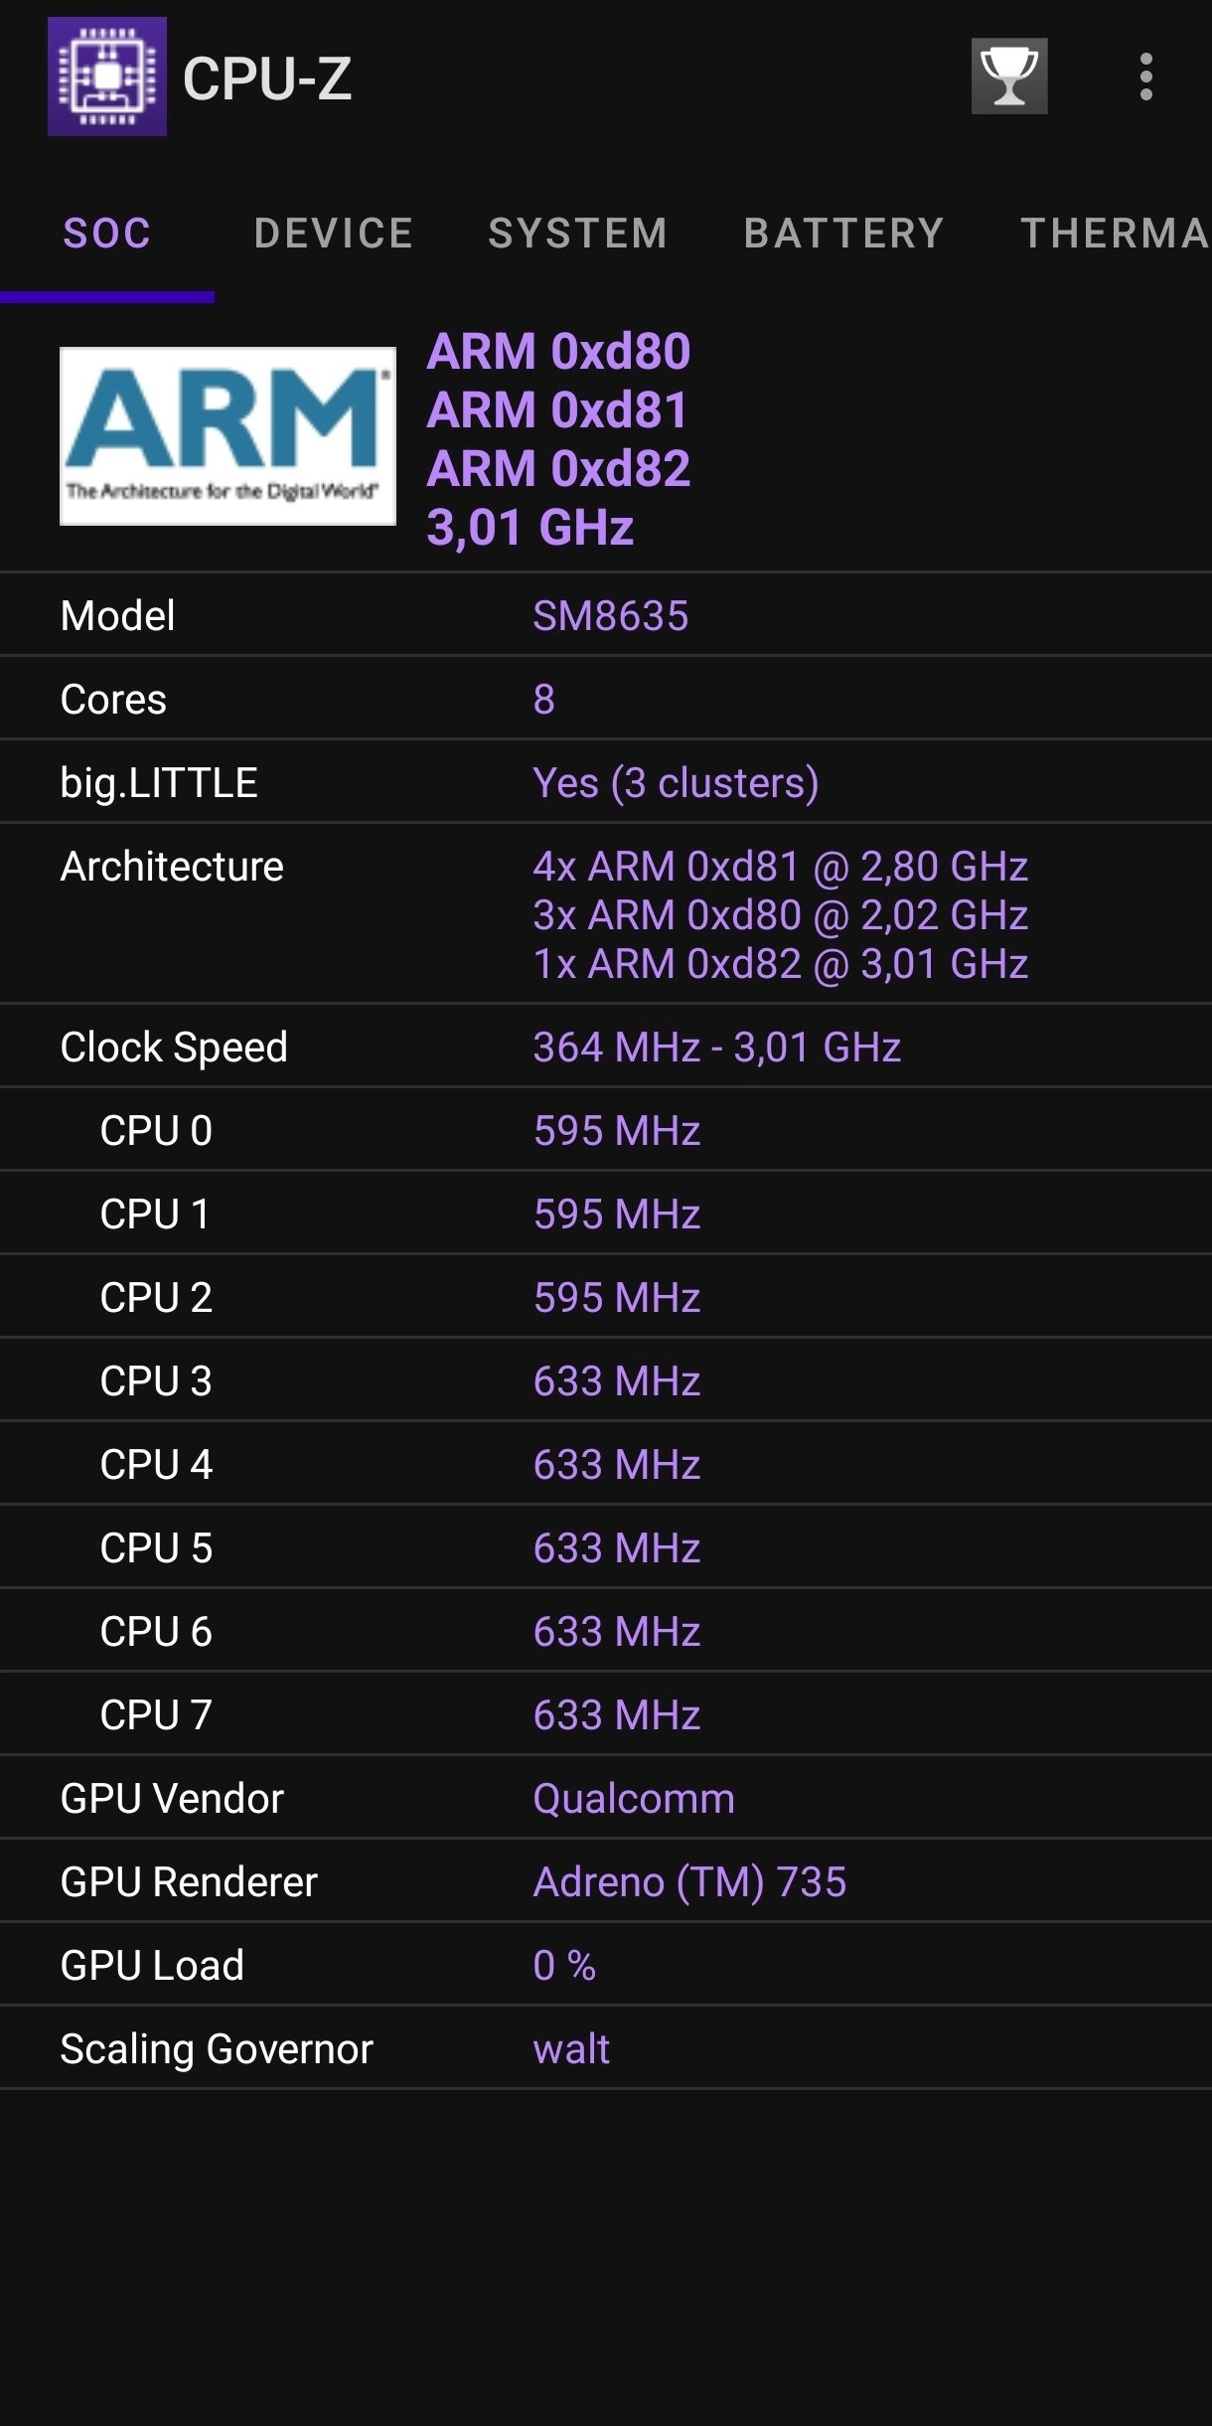1212x2426 pixels.
Task: Click the Clock Speed range value
Action: point(715,1046)
